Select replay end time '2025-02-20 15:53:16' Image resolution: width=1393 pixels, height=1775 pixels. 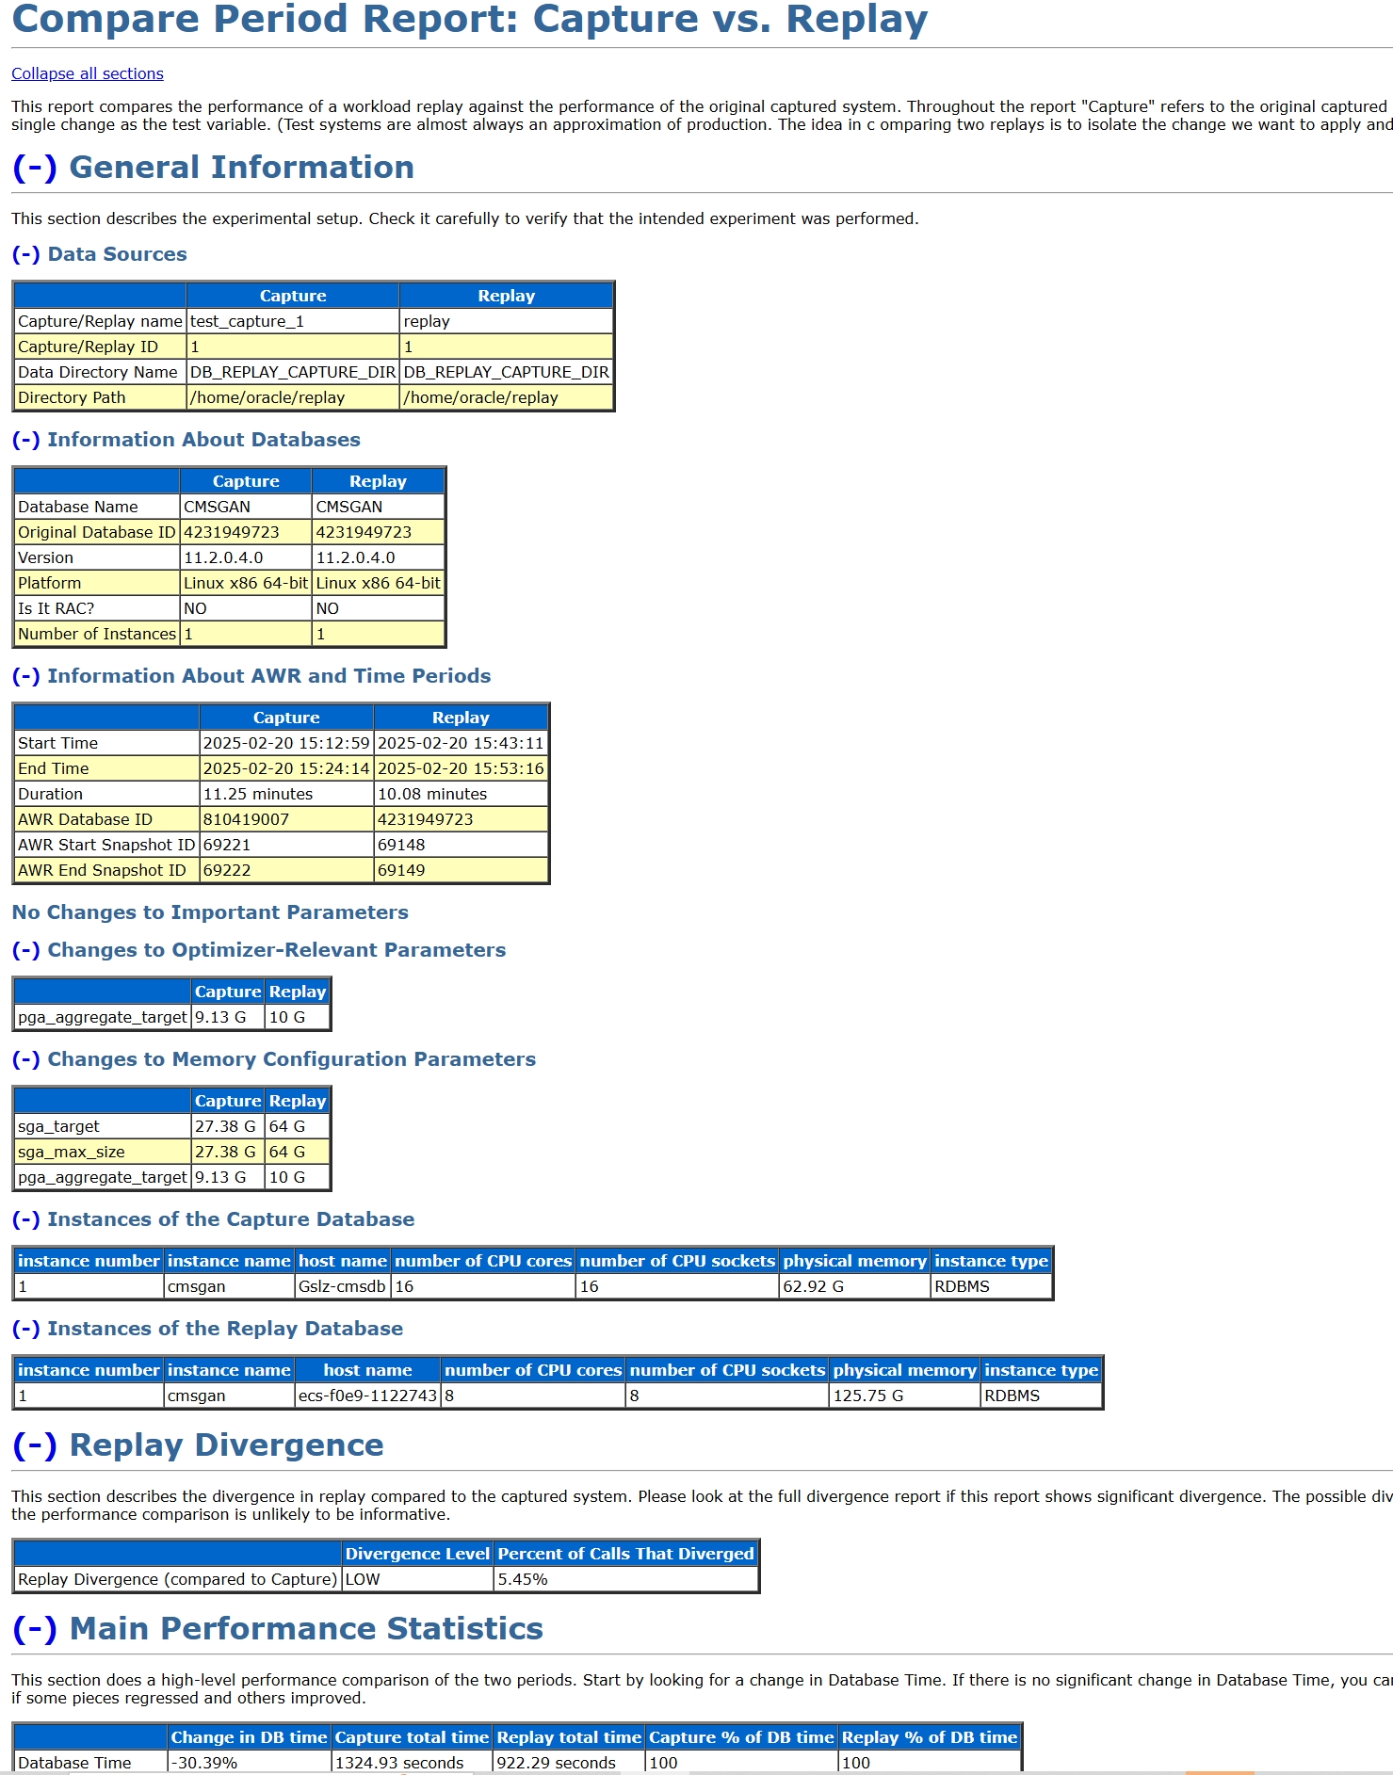(461, 768)
